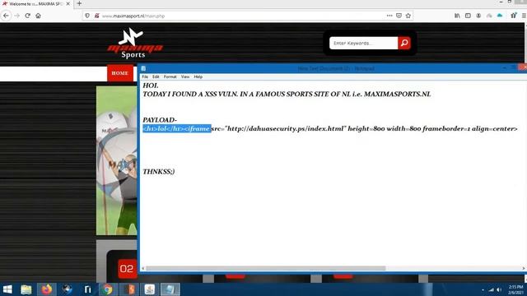Open Java app taskbar icon
The image size is (527, 296).
tap(150, 289)
